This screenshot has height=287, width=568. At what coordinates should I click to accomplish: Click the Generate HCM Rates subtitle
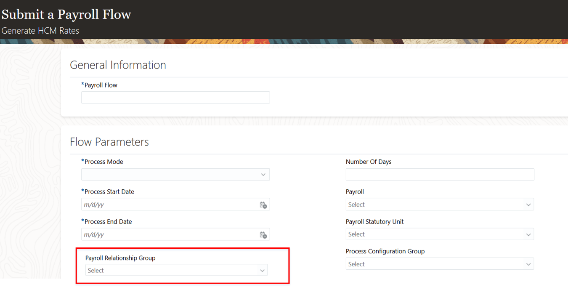[x=40, y=31]
